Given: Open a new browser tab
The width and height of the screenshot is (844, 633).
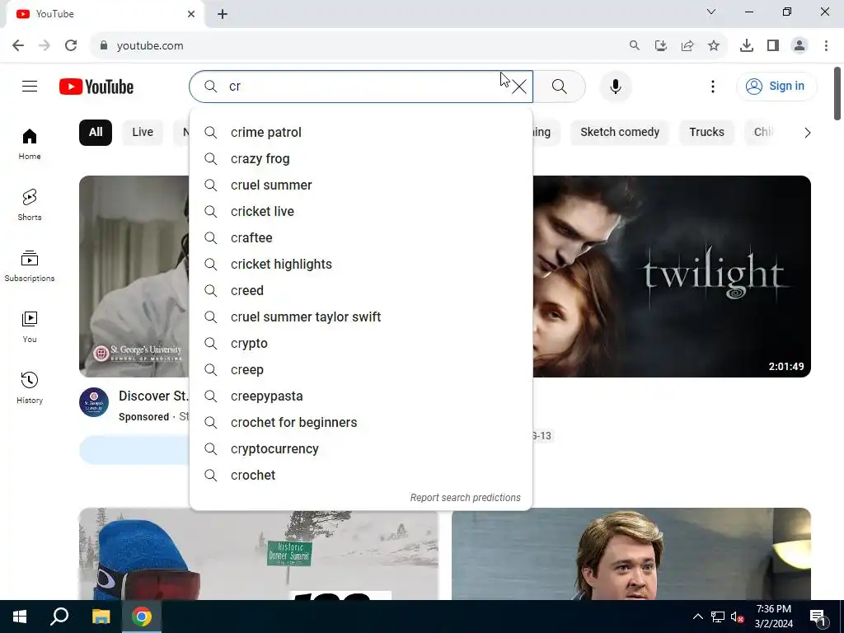Looking at the screenshot, I should click(223, 14).
